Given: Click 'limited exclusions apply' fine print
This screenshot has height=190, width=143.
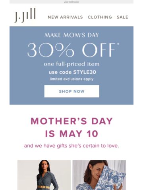Looking at the screenshot, I should 71,79.
